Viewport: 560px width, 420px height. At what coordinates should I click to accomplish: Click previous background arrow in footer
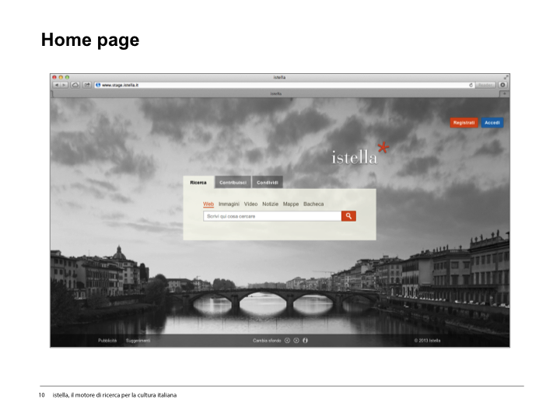tap(287, 341)
